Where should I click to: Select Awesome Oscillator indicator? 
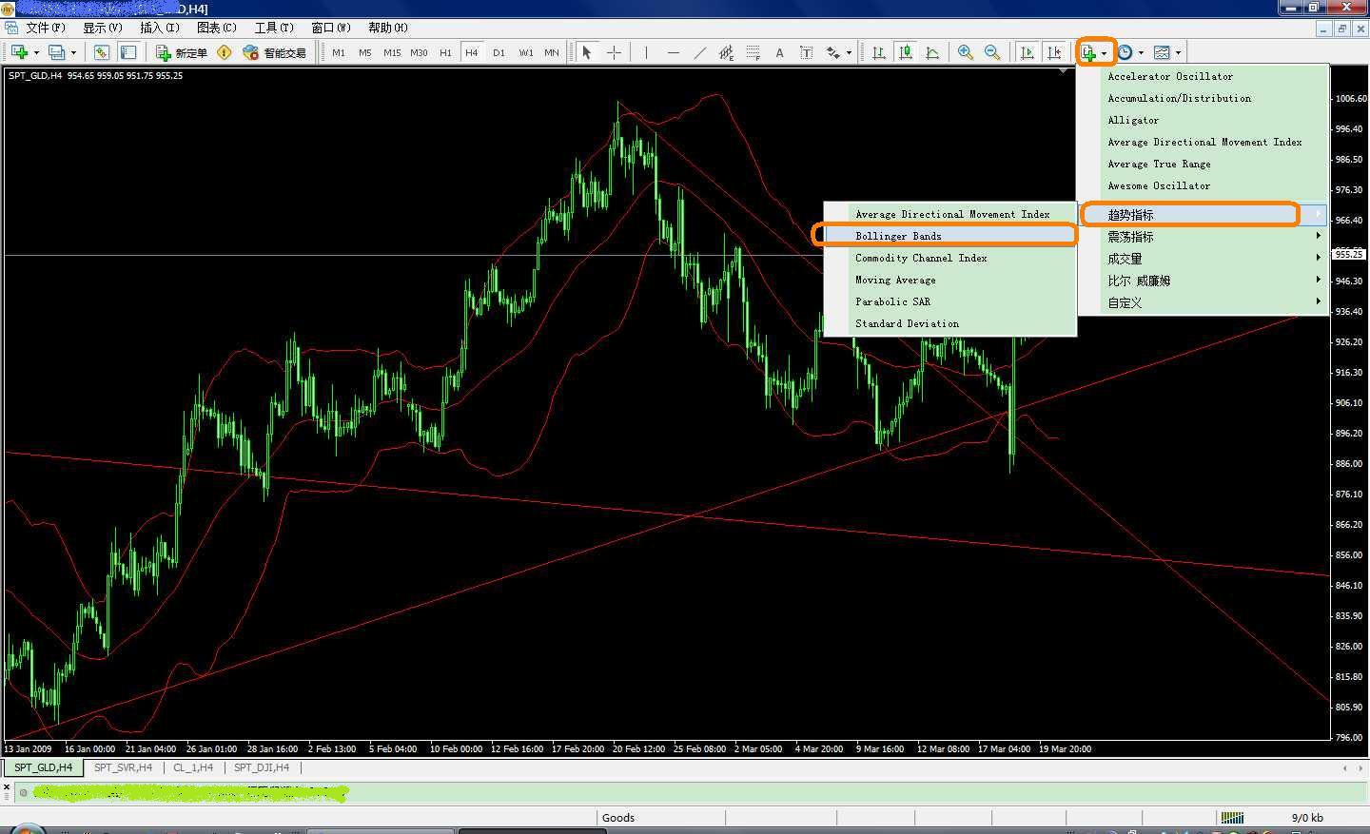[1204, 185]
